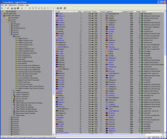Screen dimensions: 167x139
Task: Open the File menu
Action: coord(2,5)
